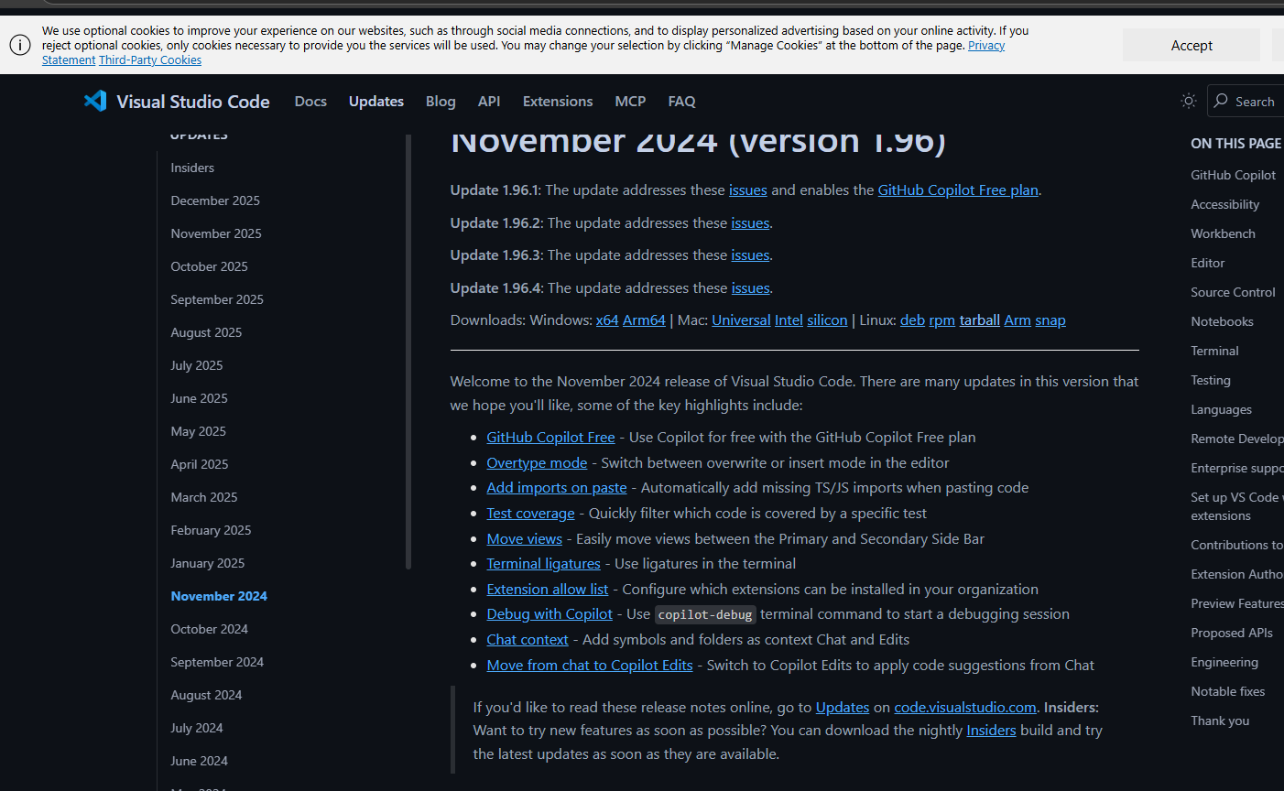Open the Terminal ligatures link

pyautogui.click(x=543, y=564)
